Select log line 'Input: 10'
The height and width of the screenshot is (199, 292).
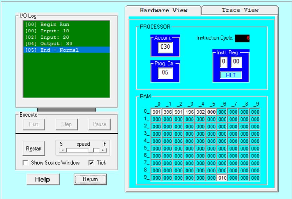[x=66, y=31]
